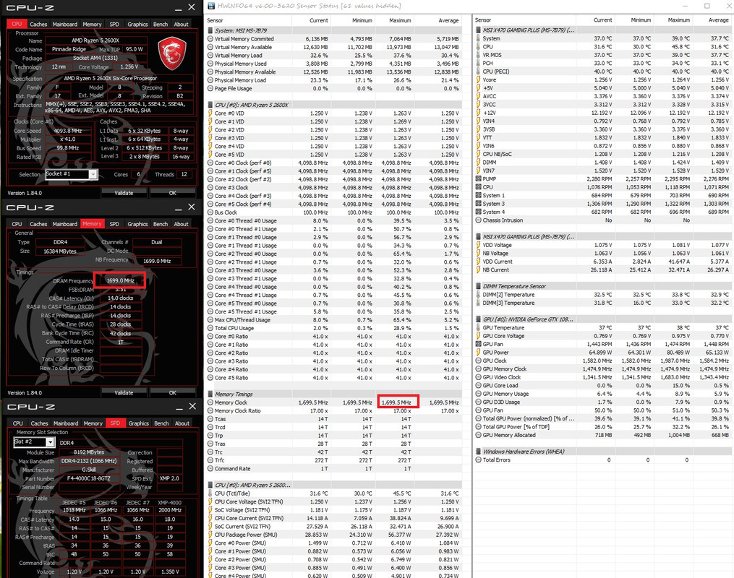Image resolution: width=734 pixels, height=578 pixels.
Task: Select the NB Current sensor row
Action: point(603,269)
